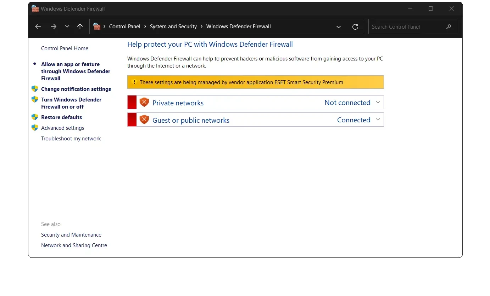
Task: Open Network and Sharing Centre
Action: (x=74, y=245)
